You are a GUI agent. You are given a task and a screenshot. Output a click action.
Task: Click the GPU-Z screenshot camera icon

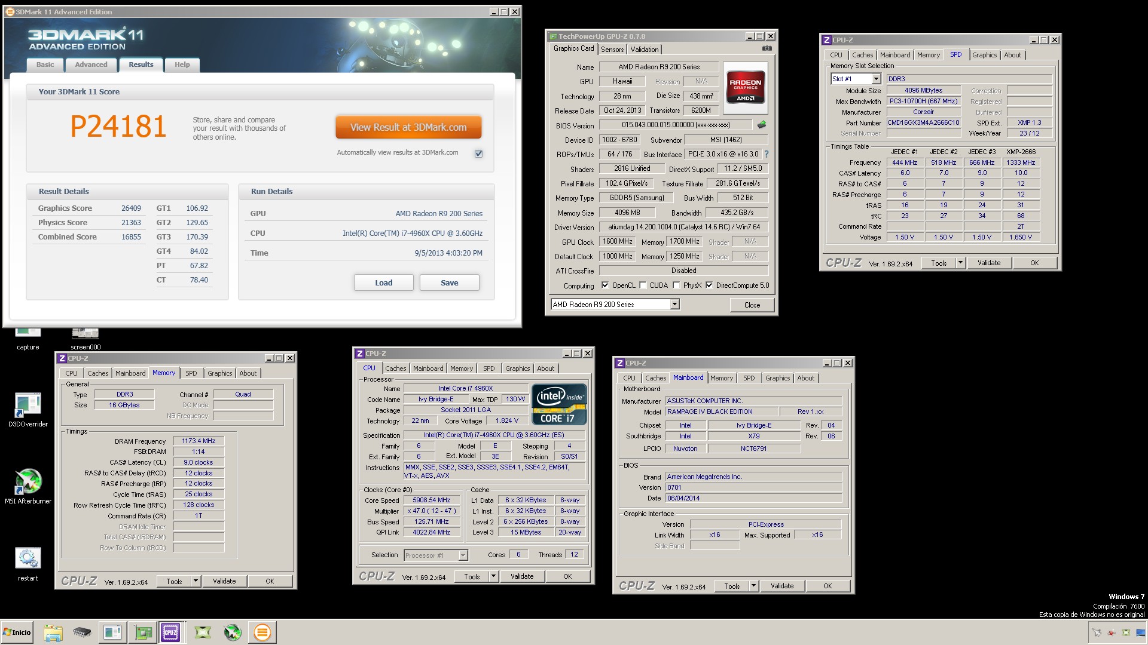point(767,49)
